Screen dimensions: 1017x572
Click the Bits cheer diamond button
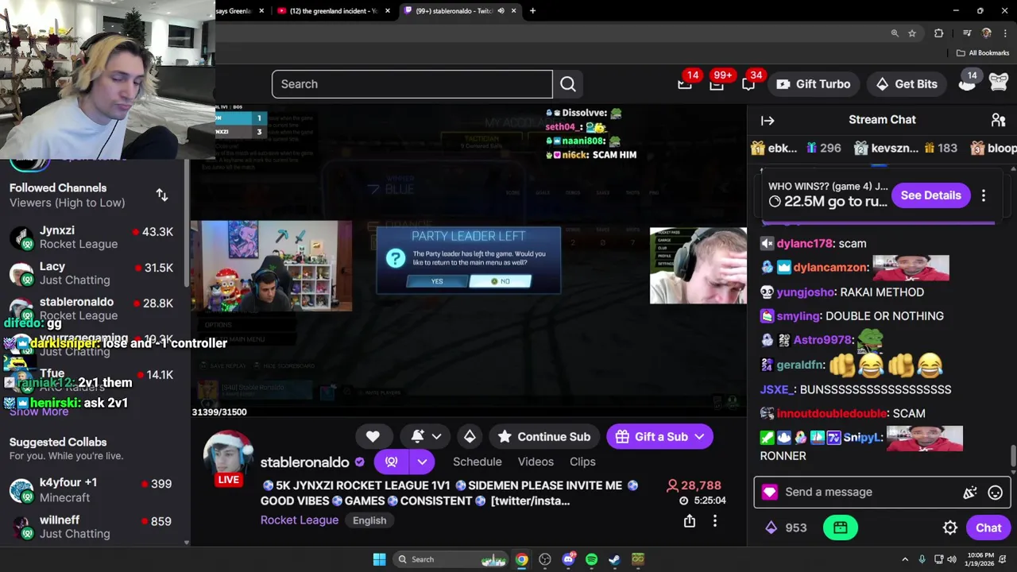(x=470, y=436)
